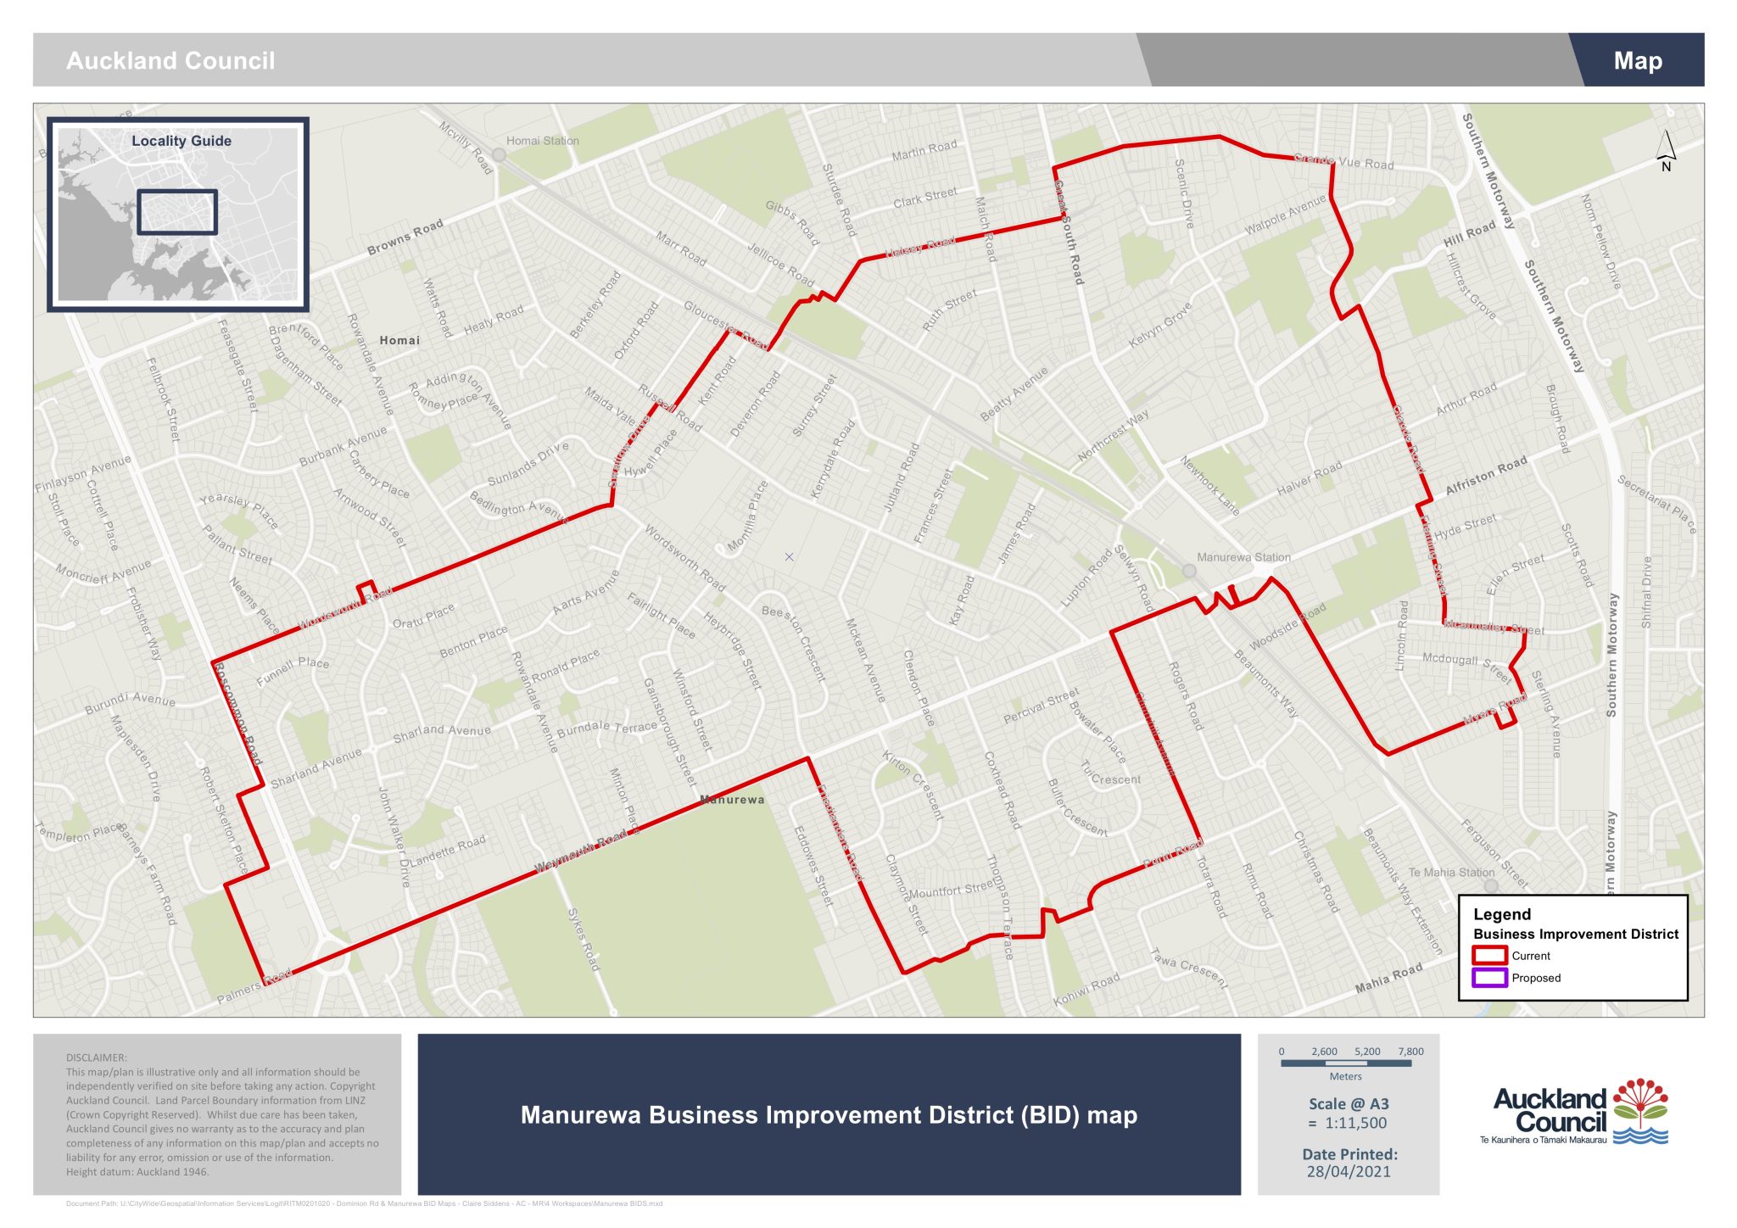Click the Homai Station marker
1737x1228 pixels.
click(x=500, y=155)
